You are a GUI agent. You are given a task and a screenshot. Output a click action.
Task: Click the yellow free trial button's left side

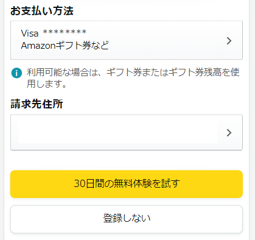[x=41, y=184]
